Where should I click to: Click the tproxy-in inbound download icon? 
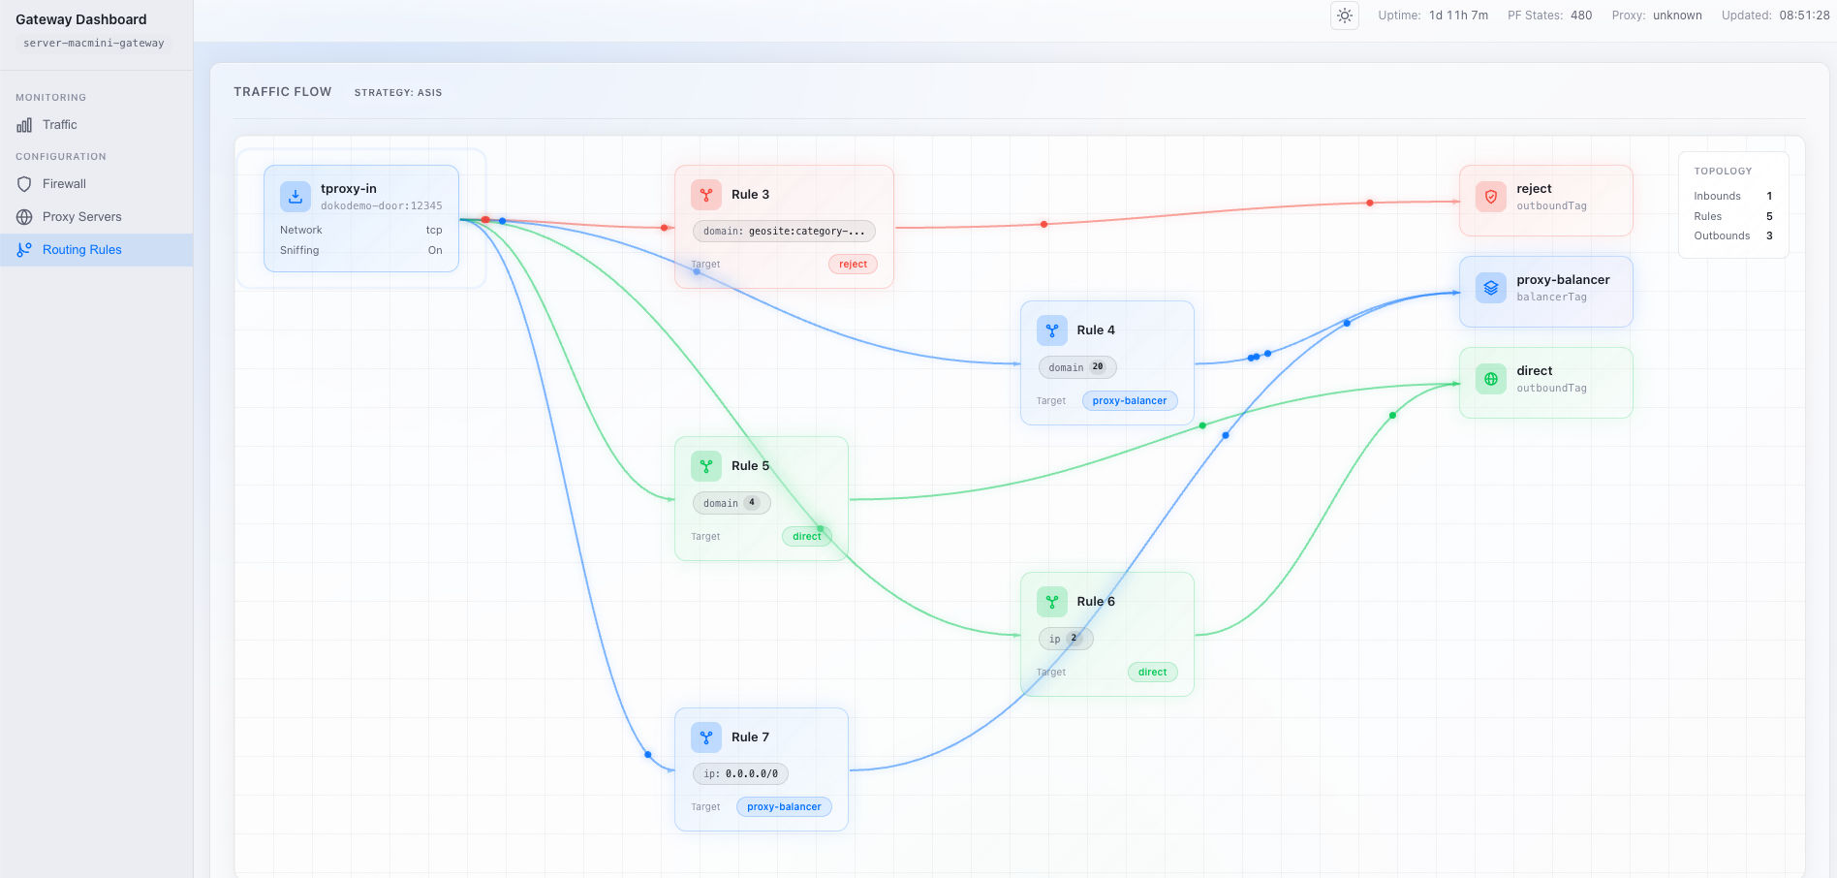[296, 197]
